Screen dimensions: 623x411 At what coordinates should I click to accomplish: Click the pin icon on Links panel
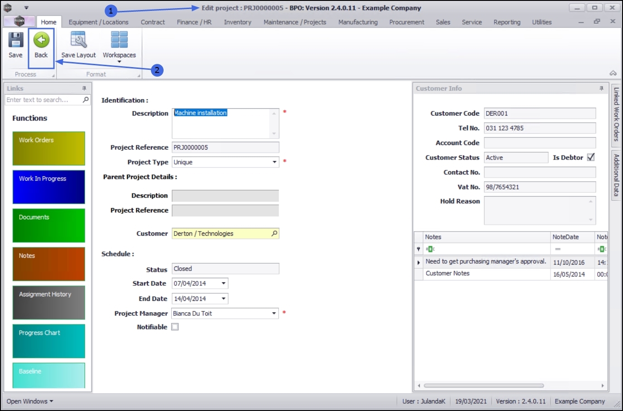pyautogui.click(x=84, y=88)
